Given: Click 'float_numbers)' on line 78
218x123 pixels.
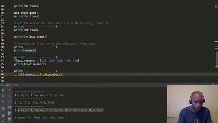Looking at the screenshot, I should [51, 74].
